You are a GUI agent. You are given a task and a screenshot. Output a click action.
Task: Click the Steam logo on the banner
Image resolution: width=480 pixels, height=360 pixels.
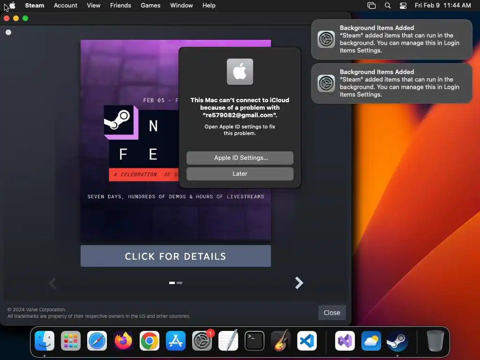(119, 120)
